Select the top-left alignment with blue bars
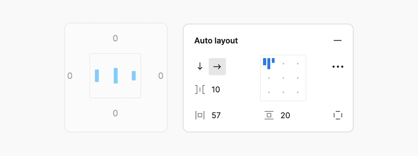The width and height of the screenshot is (418, 156). (269, 63)
